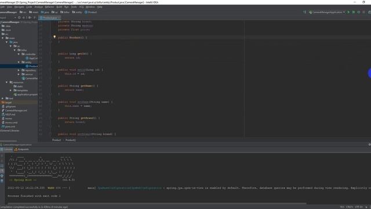
Task: Click the entity breadcrumb in navigation bar
Action: click(x=77, y=12)
